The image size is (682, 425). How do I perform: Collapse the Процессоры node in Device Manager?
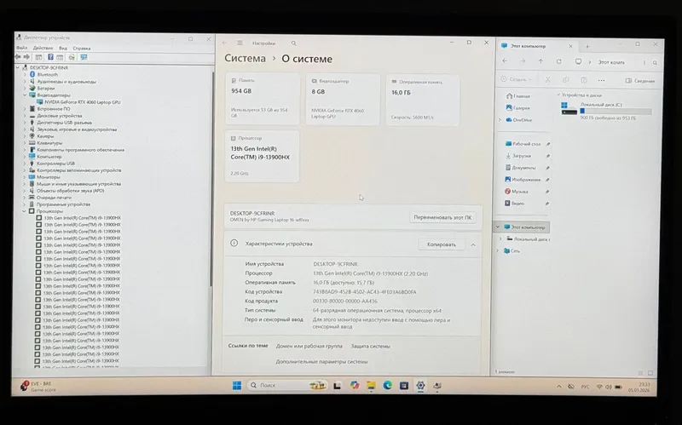(25, 210)
